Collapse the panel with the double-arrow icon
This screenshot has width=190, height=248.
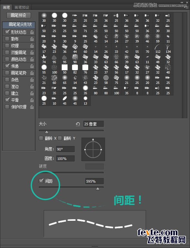[182, 2]
